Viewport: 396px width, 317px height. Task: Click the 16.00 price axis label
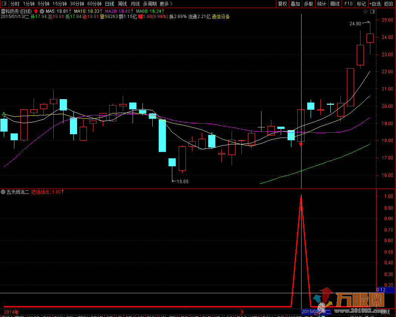(x=387, y=175)
